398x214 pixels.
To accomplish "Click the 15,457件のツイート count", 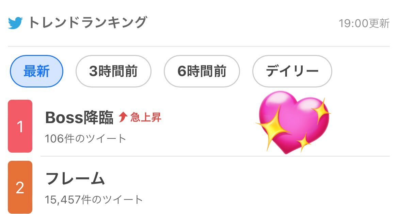I will [x=94, y=199].
